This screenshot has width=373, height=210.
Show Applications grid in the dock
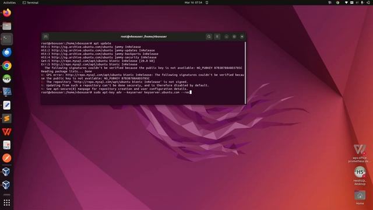[x=6, y=202]
